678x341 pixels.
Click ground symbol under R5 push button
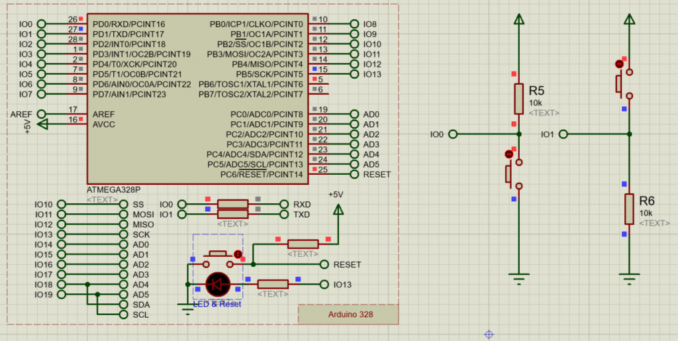519,278
